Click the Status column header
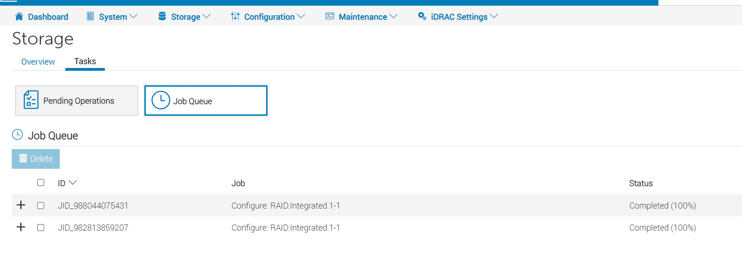 (x=640, y=183)
